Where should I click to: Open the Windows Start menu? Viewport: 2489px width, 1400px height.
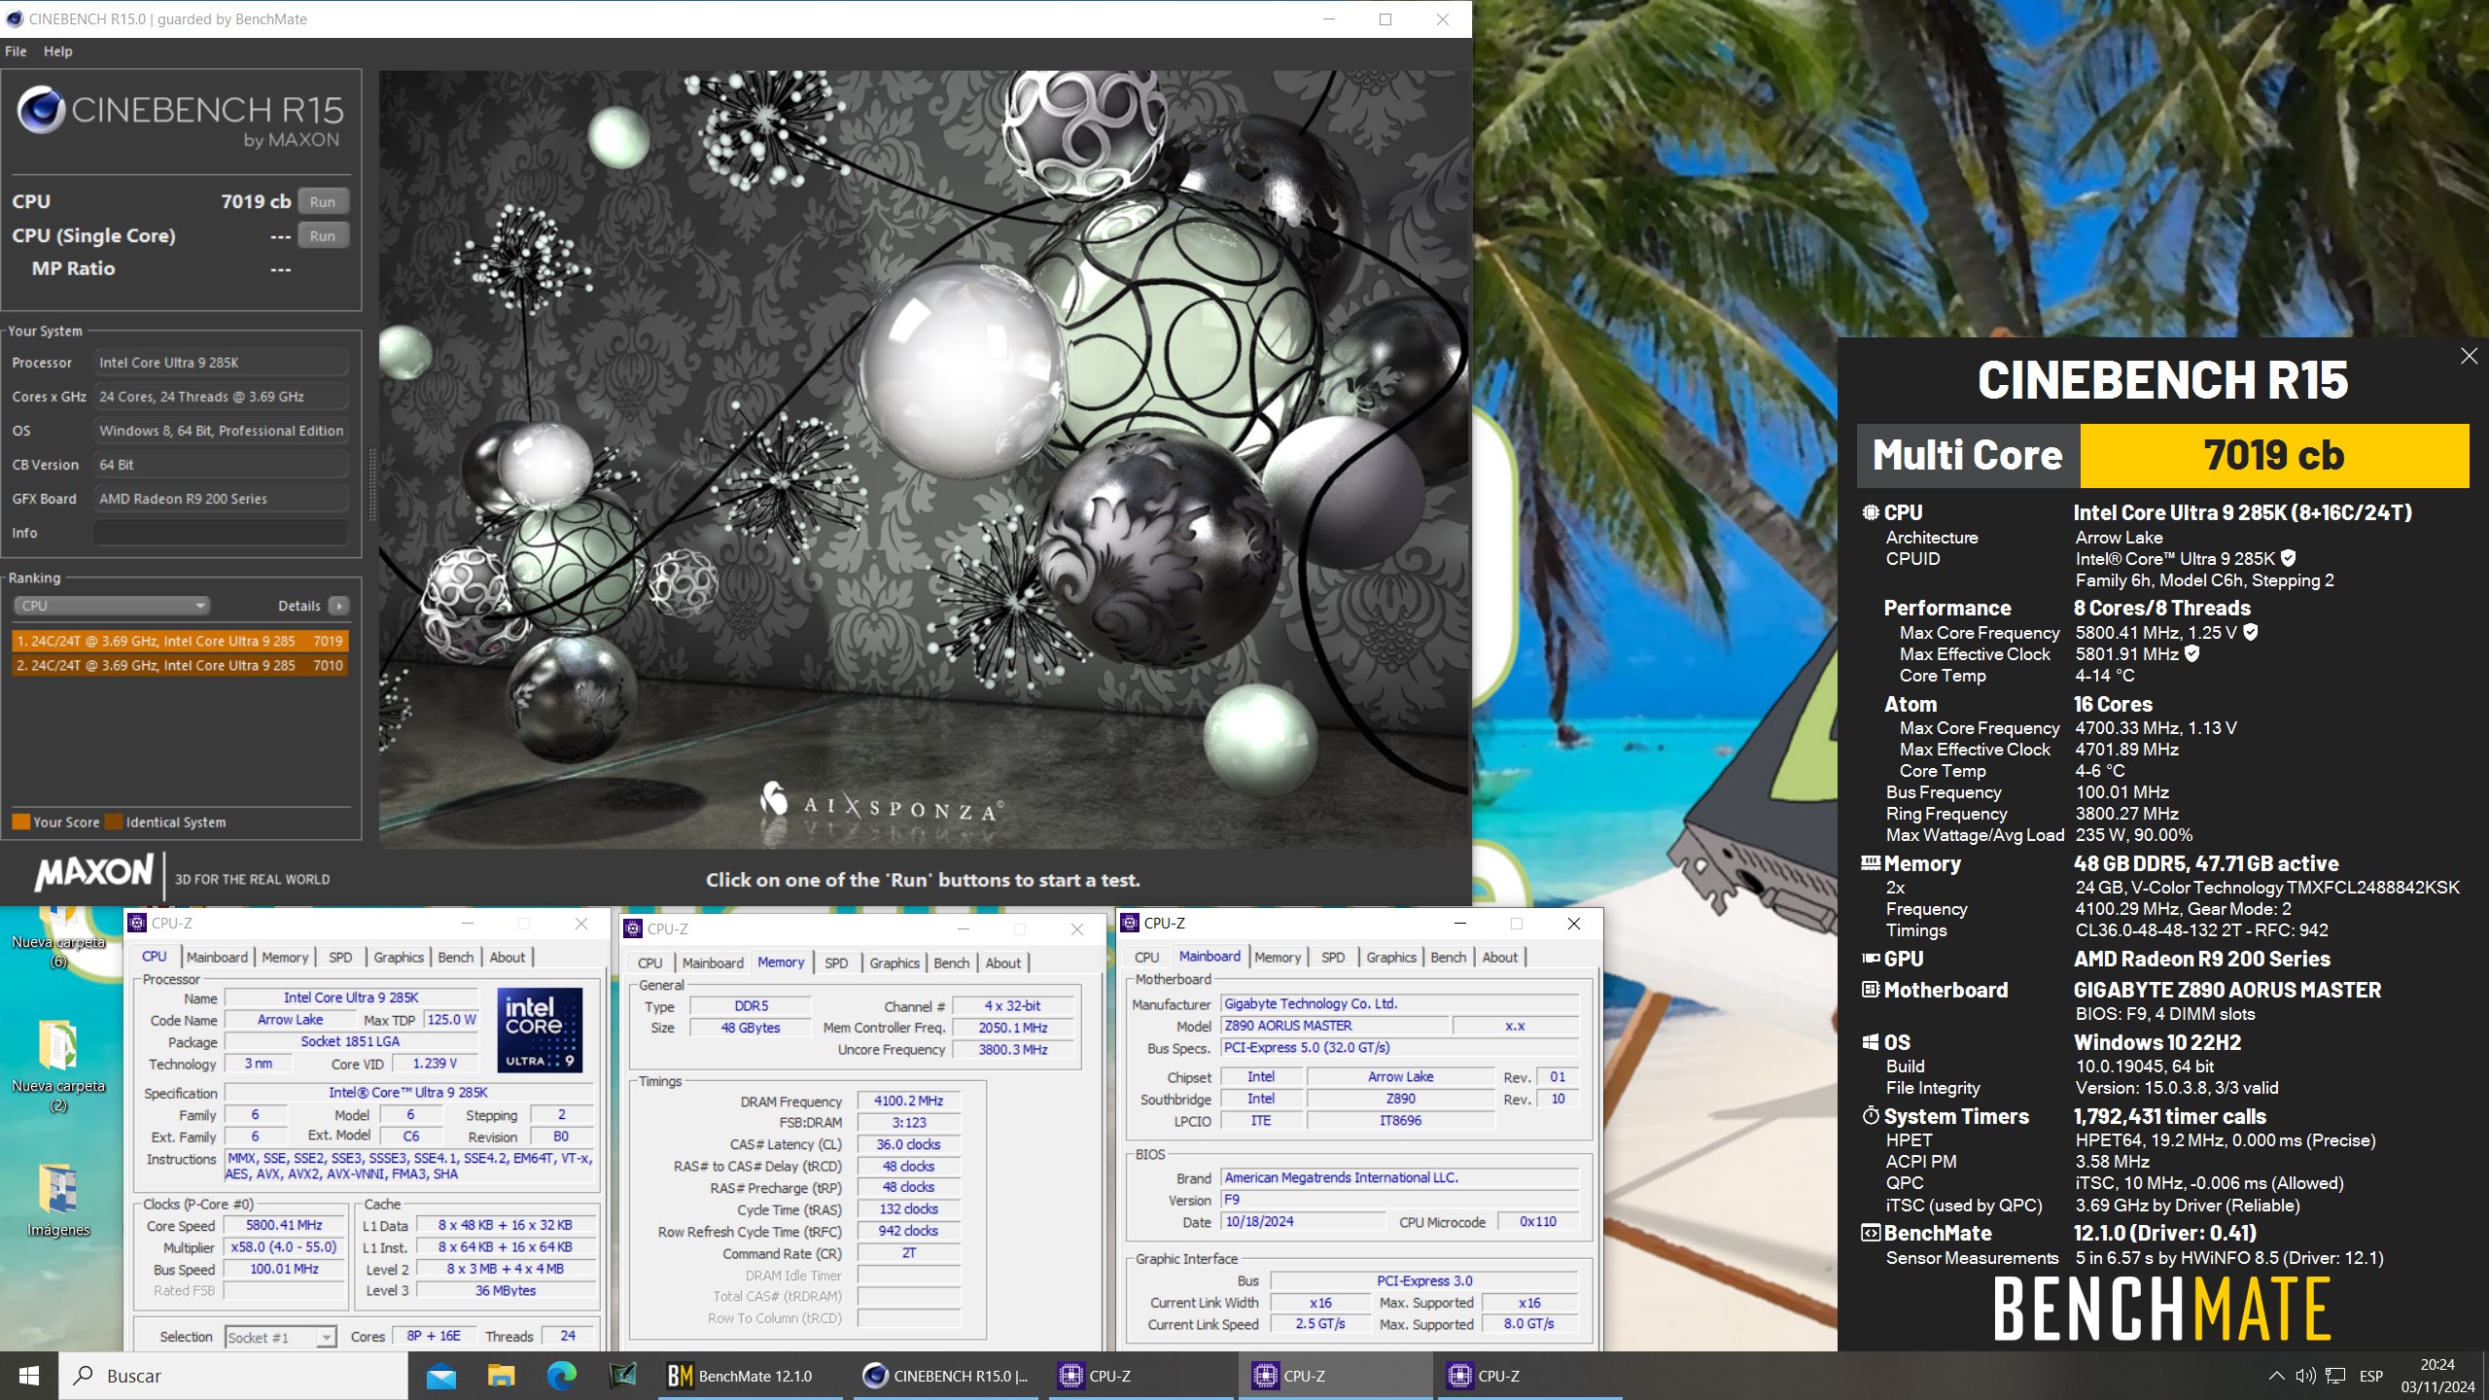pos(29,1376)
